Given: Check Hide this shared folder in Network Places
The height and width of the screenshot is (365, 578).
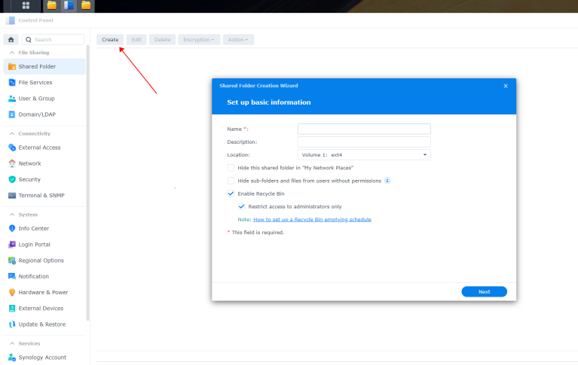Looking at the screenshot, I should pos(231,168).
